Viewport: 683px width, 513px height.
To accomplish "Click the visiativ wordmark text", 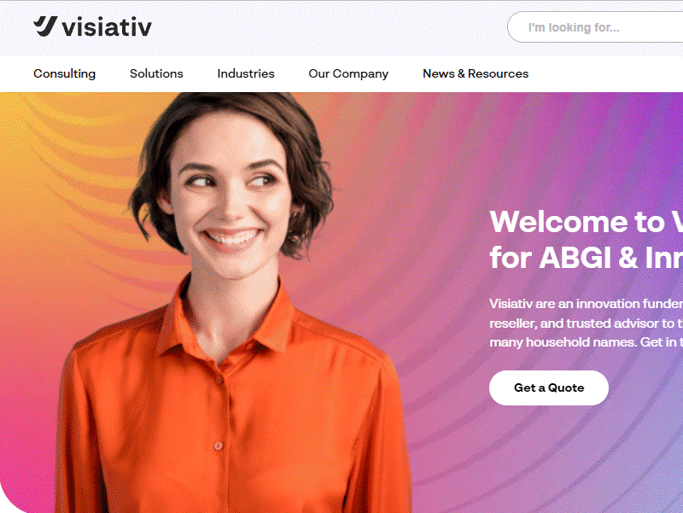I will pyautogui.click(x=107, y=27).
